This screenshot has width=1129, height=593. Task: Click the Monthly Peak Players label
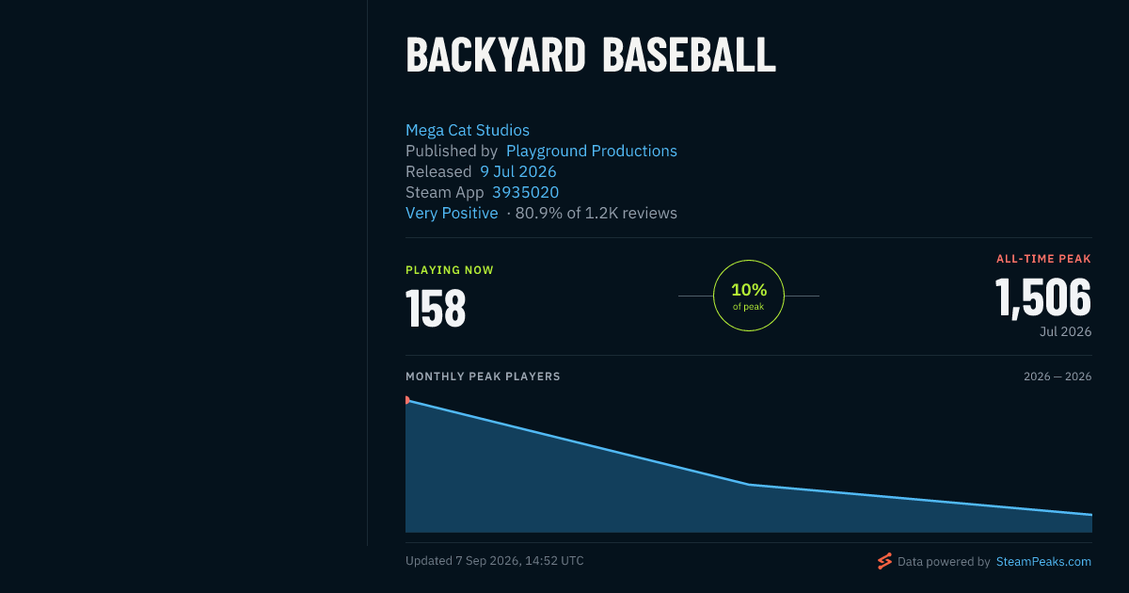483,377
